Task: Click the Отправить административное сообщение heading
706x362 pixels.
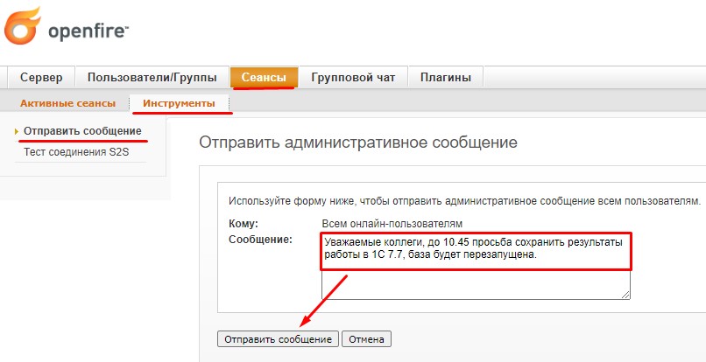Action: coord(357,142)
